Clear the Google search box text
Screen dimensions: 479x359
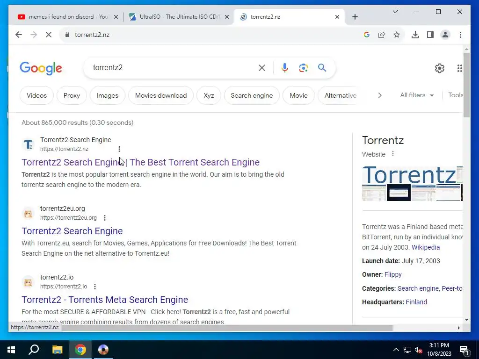(x=262, y=68)
